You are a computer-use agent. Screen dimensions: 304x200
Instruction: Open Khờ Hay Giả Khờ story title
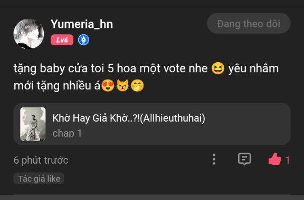click(x=129, y=118)
